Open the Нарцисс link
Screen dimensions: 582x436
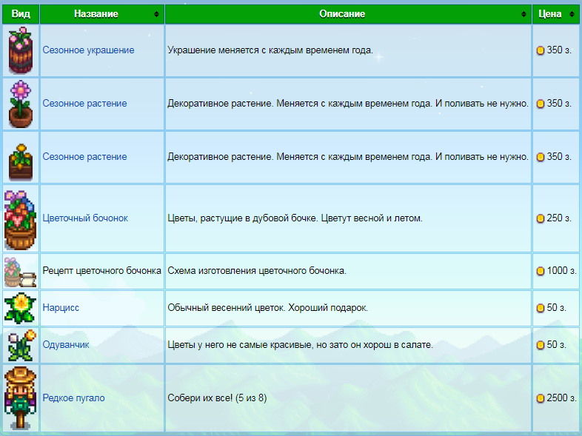[61, 308]
